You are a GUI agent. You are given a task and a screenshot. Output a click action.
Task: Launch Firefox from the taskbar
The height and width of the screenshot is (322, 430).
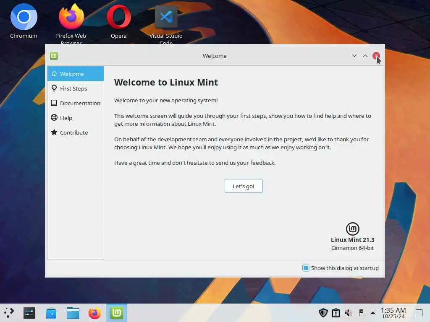point(94,313)
